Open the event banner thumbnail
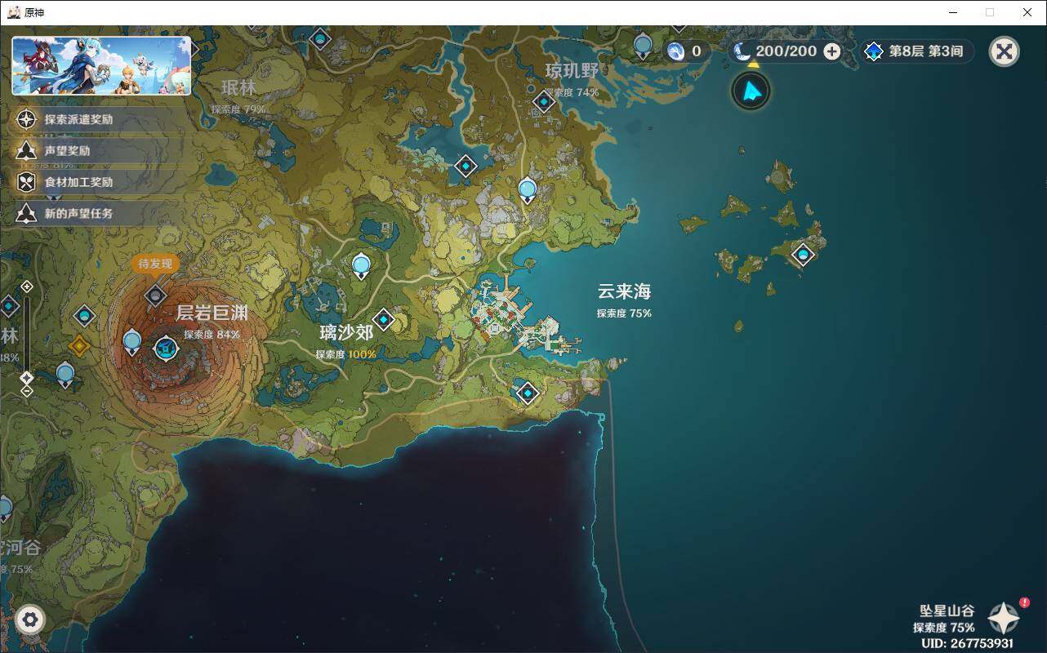This screenshot has height=653, width=1047. point(101,65)
